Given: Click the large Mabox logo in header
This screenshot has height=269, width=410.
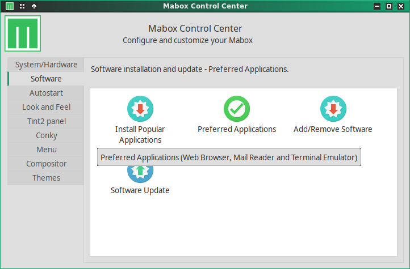Looking at the screenshot, I should (23, 33).
